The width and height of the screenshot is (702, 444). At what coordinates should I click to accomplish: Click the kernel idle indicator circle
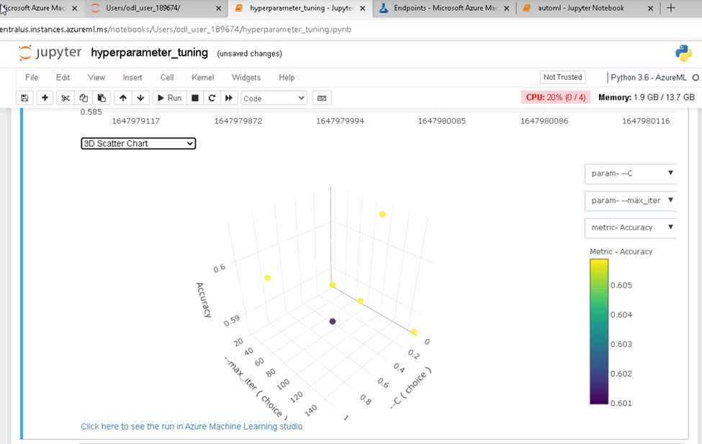coord(696,78)
